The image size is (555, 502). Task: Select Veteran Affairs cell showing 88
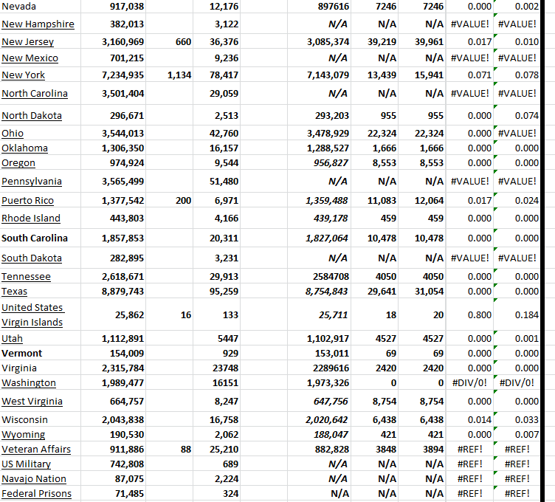[x=169, y=450]
